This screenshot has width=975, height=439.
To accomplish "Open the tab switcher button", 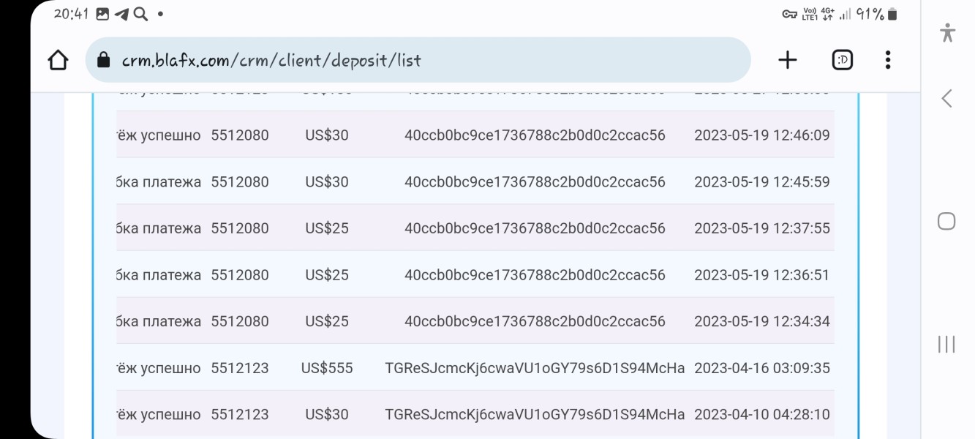I will [x=843, y=60].
